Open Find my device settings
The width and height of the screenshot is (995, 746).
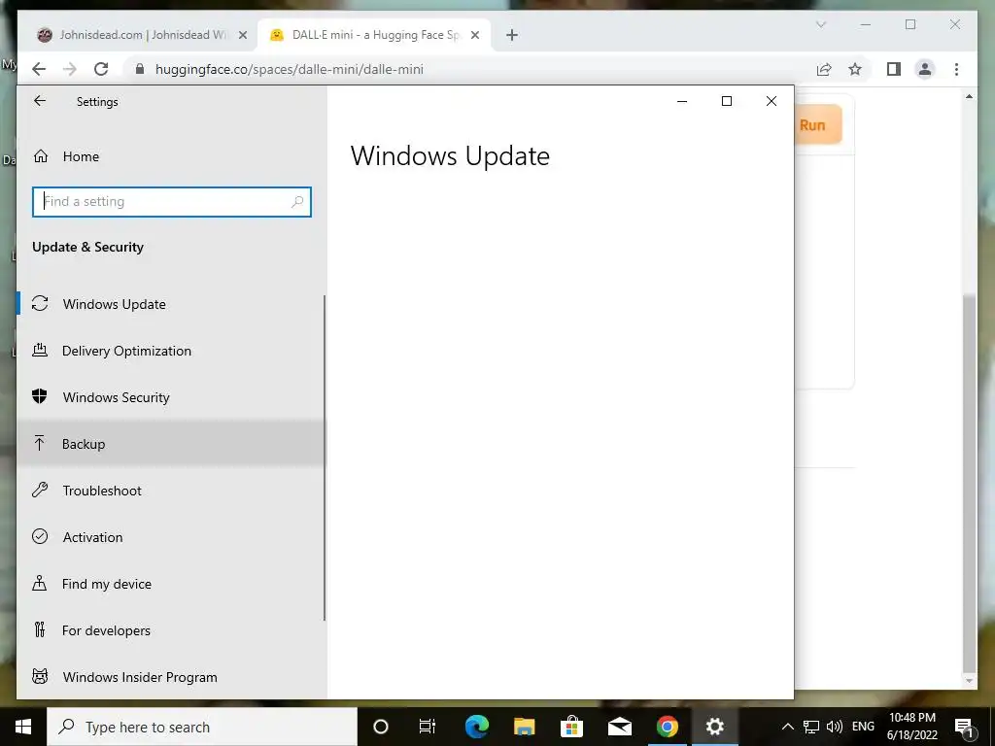(x=171, y=584)
